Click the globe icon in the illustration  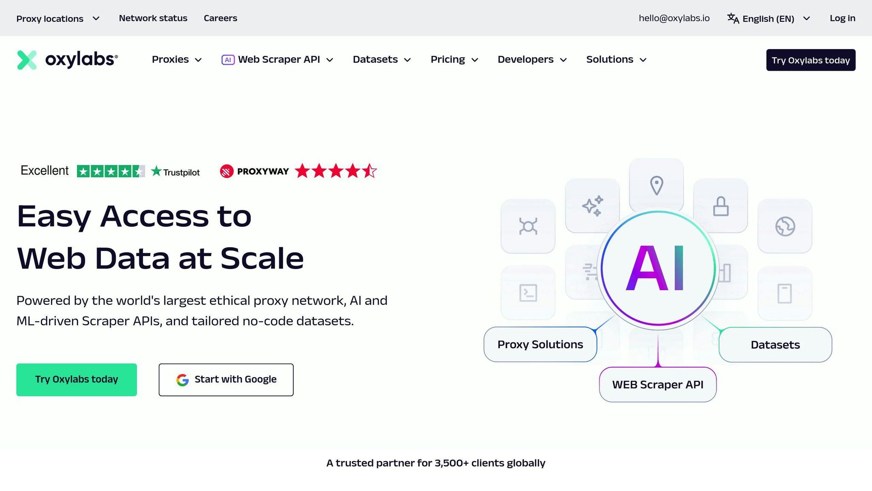(x=785, y=225)
